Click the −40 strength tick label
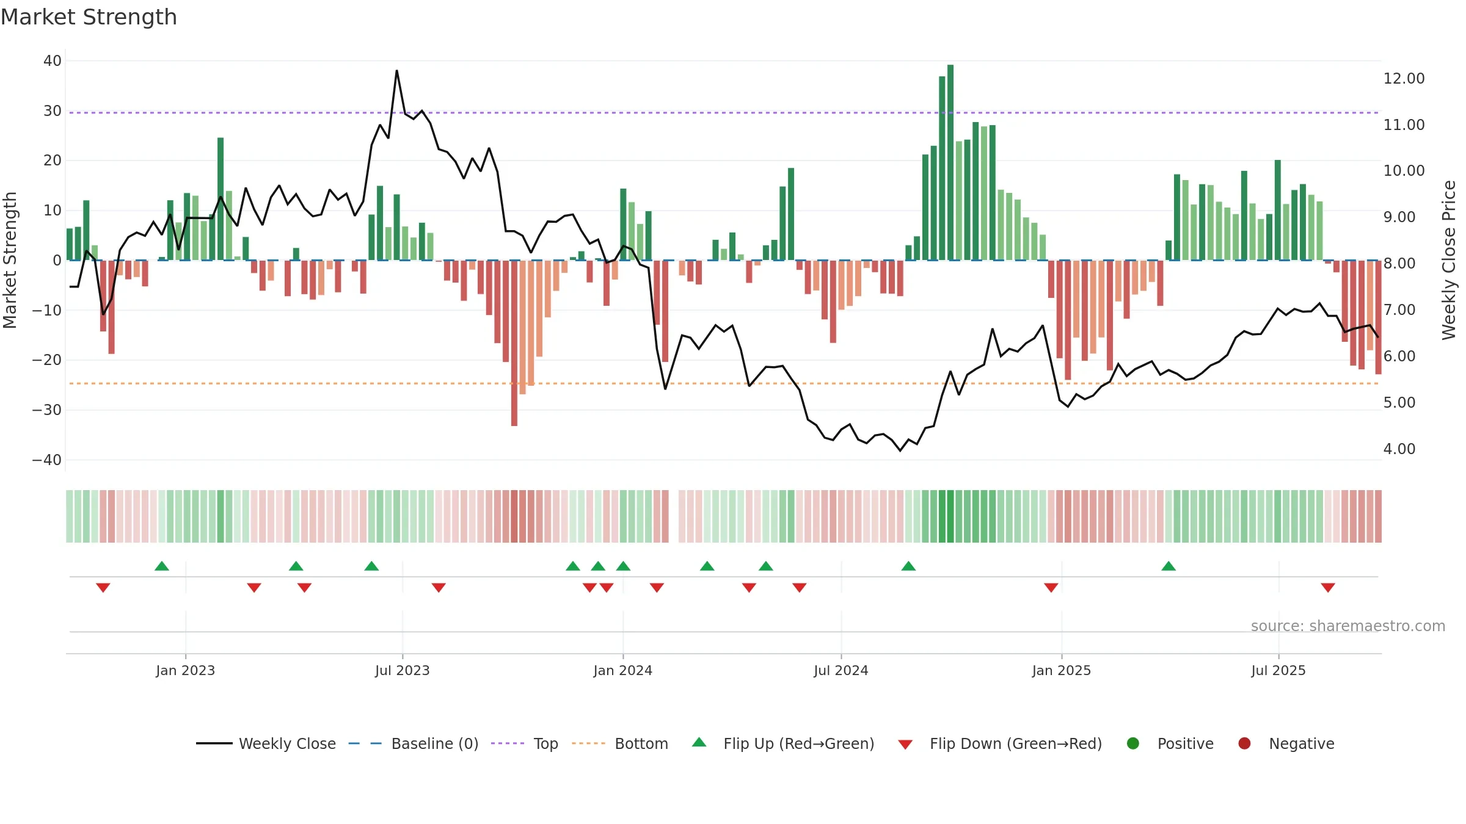This screenshot has width=1466, height=824. click(47, 460)
